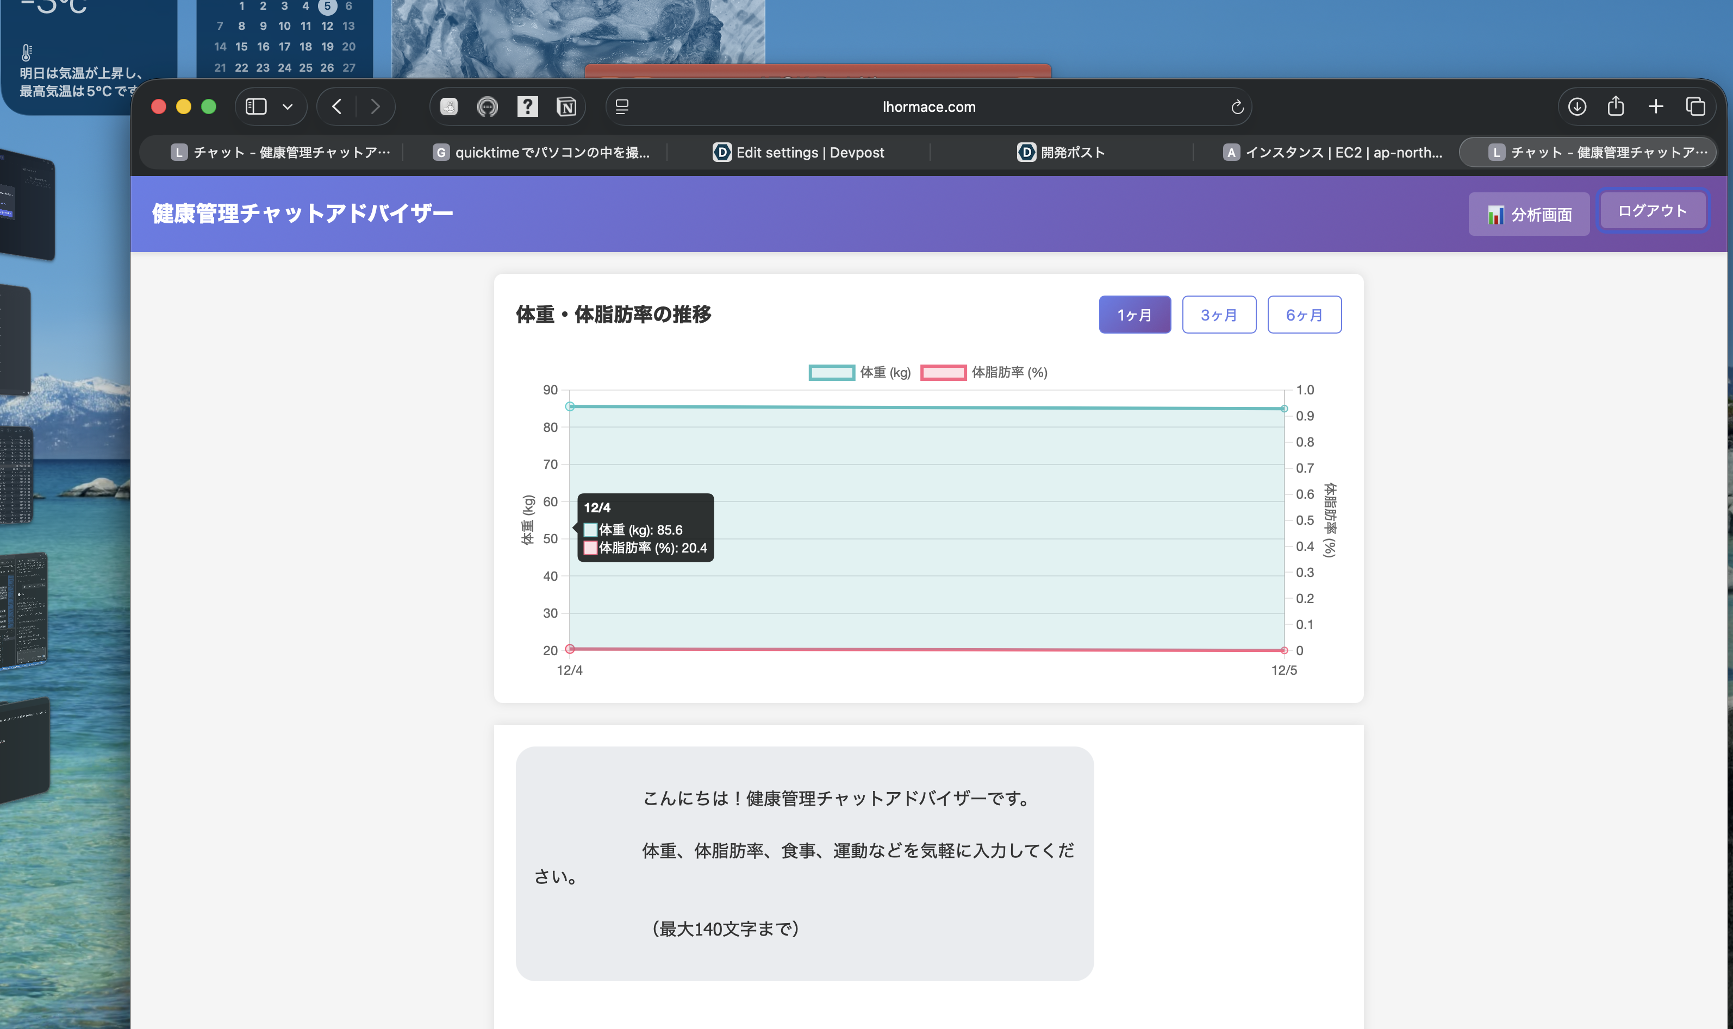Click the share icon in Safari toolbar
1733x1029 pixels.
[x=1616, y=107]
